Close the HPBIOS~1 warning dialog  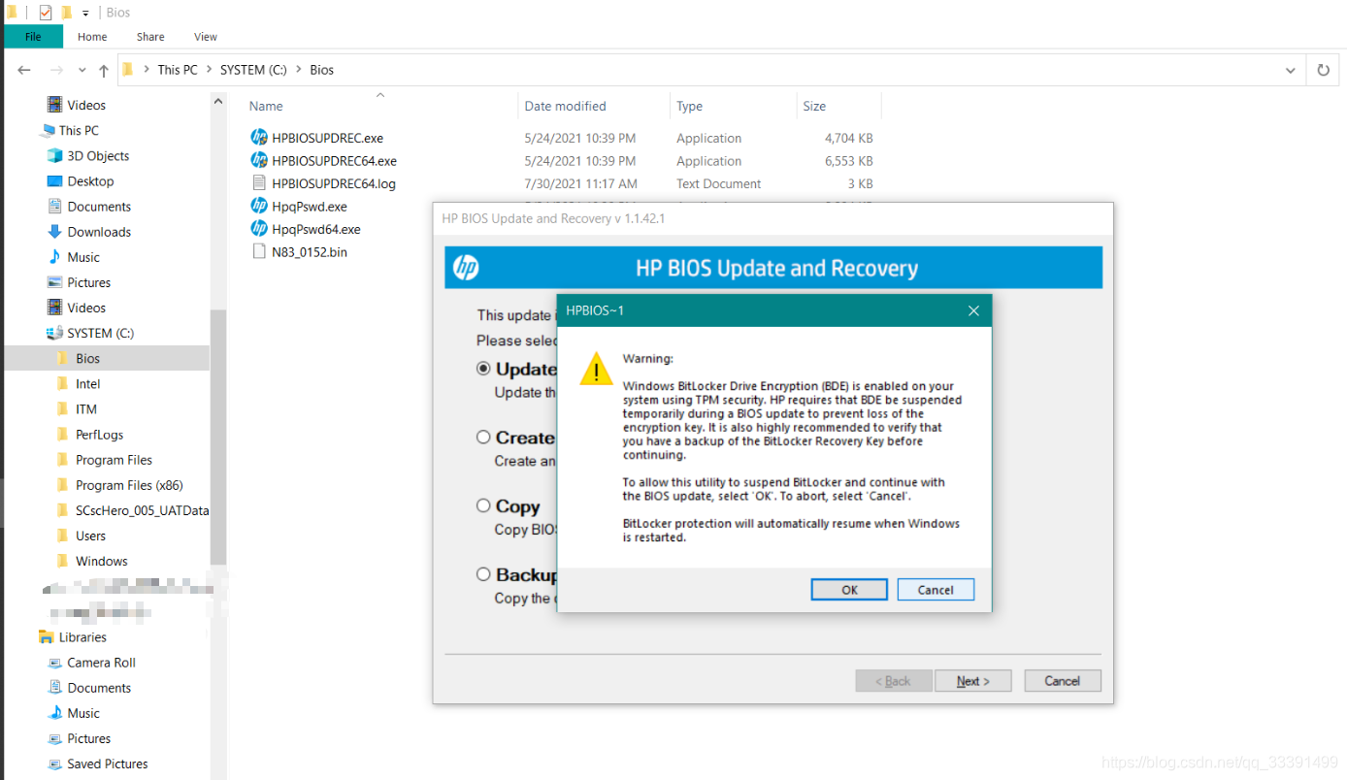tap(973, 310)
